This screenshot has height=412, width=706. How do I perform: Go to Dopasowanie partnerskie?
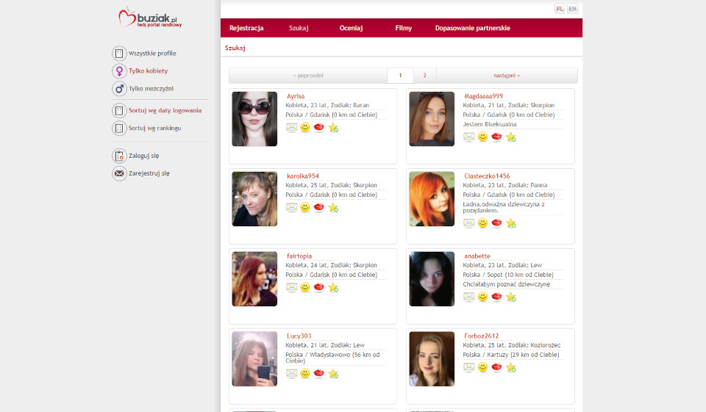tap(472, 28)
